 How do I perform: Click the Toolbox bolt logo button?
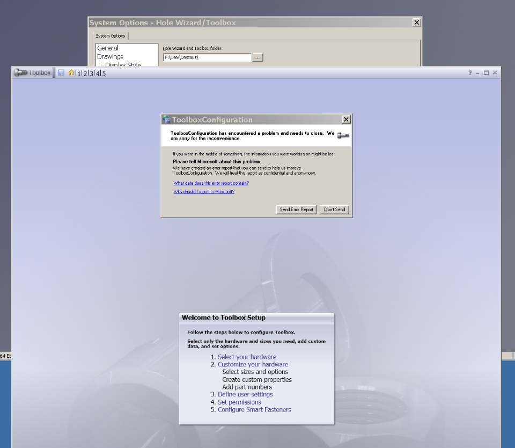[33, 73]
